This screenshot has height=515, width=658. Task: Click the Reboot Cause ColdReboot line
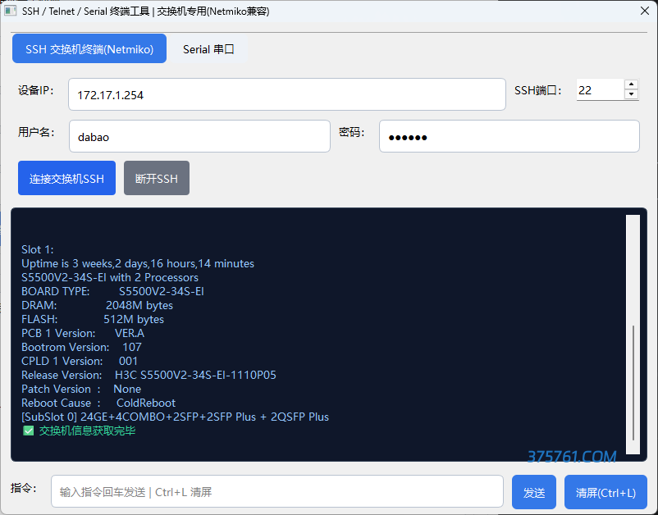(98, 403)
